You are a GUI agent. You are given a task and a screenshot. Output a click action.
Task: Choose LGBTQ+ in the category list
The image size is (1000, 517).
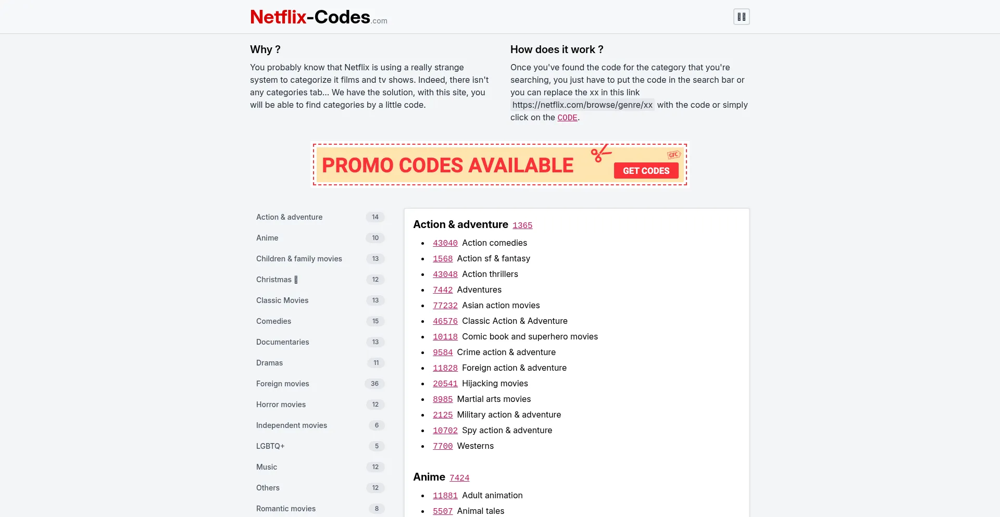click(x=270, y=446)
